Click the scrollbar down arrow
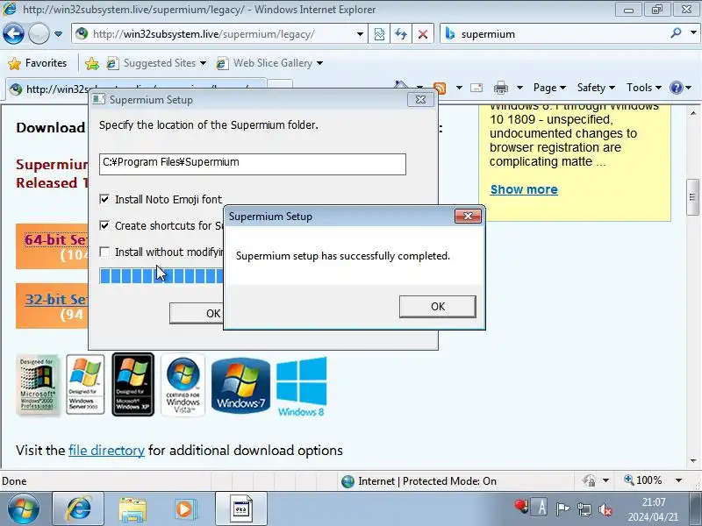 click(x=693, y=461)
